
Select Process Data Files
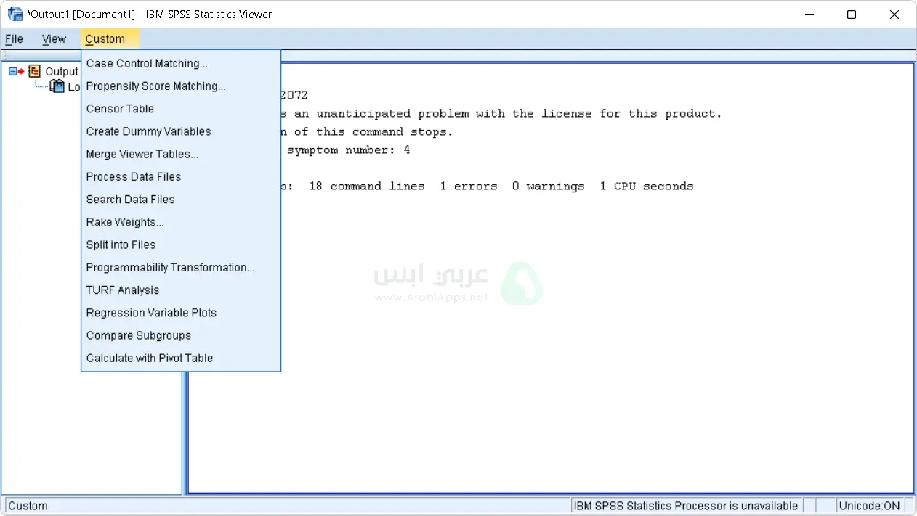click(133, 176)
